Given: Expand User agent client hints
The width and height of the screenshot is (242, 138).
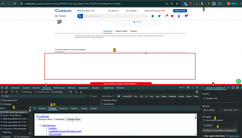Looking at the screenshot, I should 214,136.
